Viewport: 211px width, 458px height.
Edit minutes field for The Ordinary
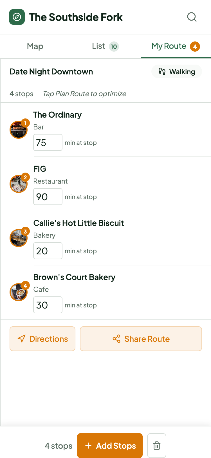[x=48, y=142]
